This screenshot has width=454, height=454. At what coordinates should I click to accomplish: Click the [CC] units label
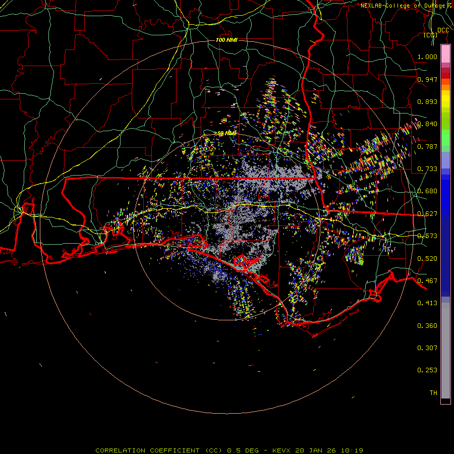[x=431, y=35]
